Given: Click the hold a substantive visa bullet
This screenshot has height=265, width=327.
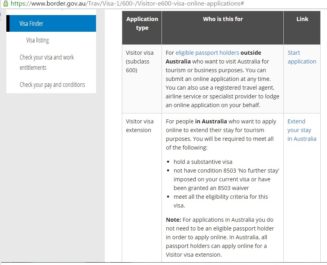Looking at the screenshot, I should [x=203, y=162].
